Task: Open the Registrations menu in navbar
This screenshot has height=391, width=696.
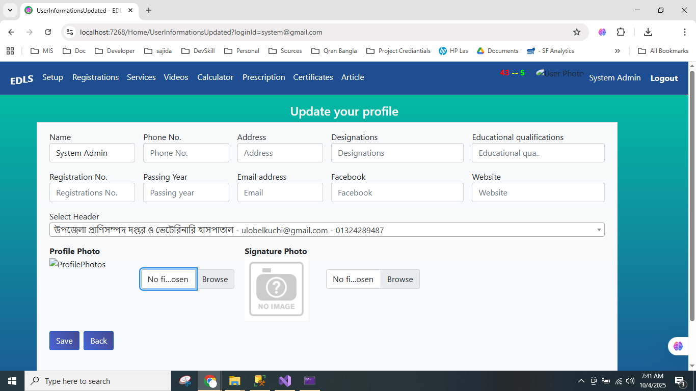Action: point(95,77)
